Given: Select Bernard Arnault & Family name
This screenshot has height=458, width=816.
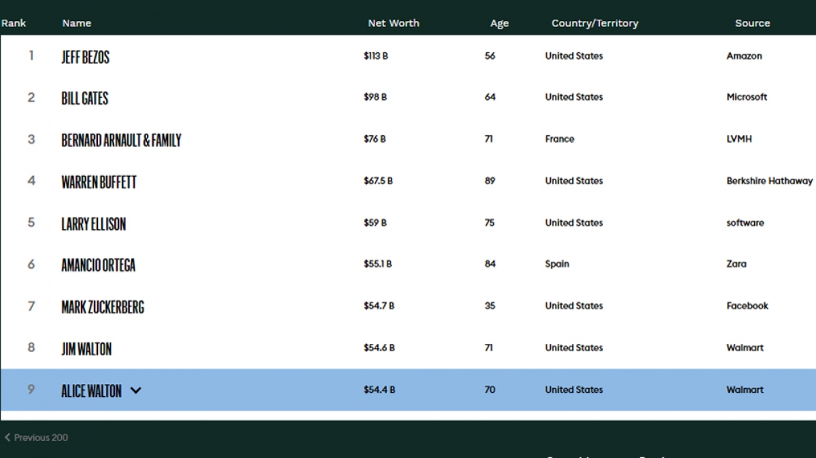Looking at the screenshot, I should coord(121,141).
